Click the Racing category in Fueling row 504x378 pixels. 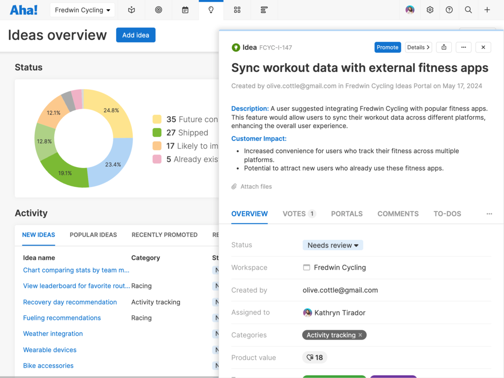coord(141,318)
